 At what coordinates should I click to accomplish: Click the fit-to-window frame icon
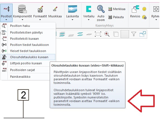tap(98, 34)
